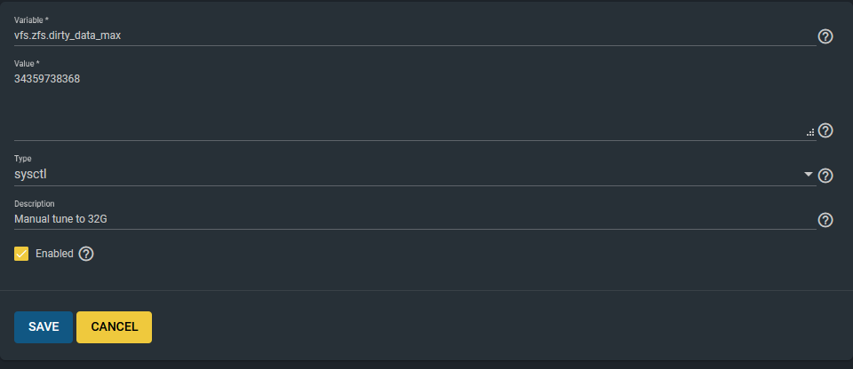Viewport: 853px width, 369px height.
Task: Open the Description field help icon
Action: 825,220
